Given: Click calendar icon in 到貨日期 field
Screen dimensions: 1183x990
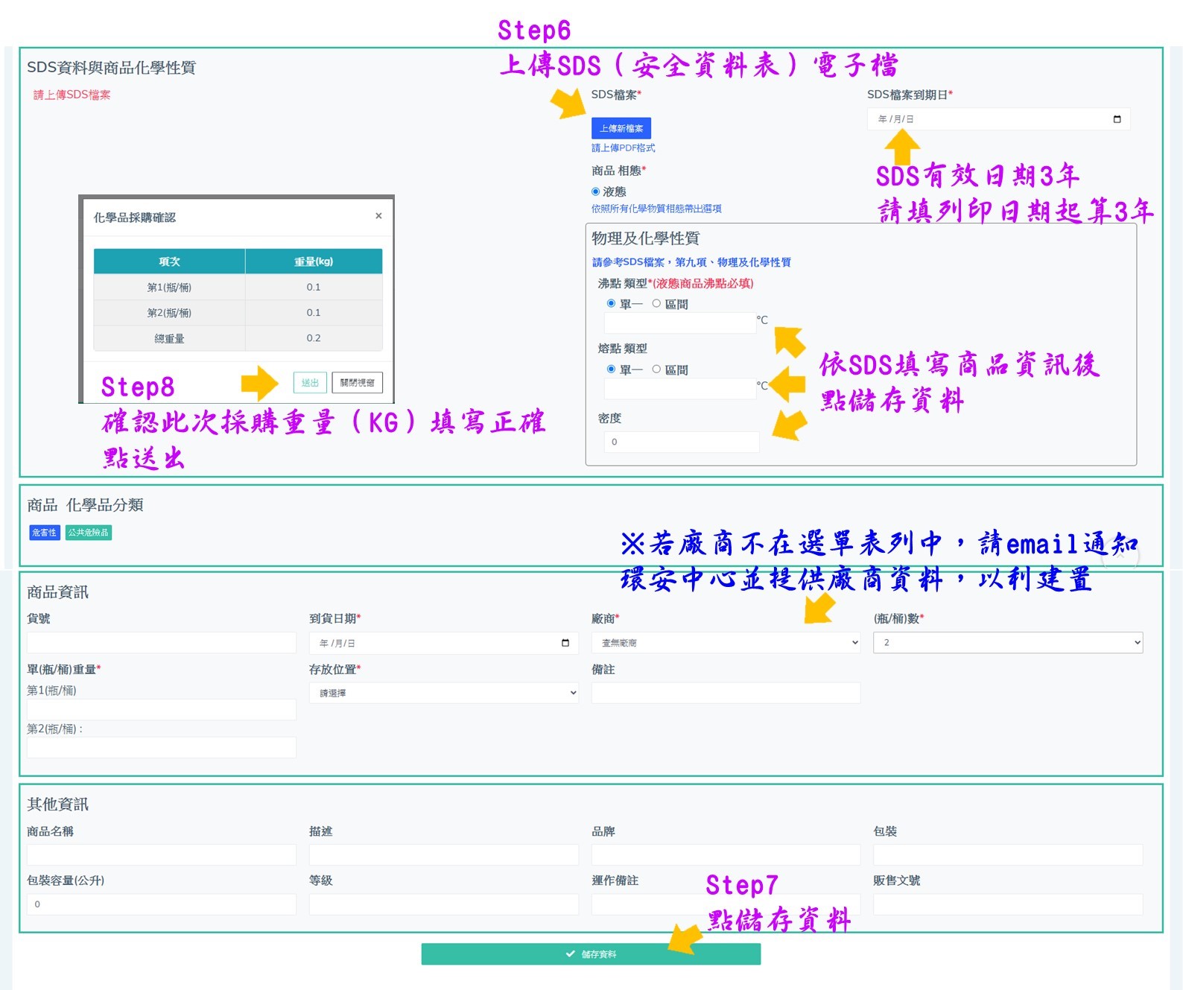Looking at the screenshot, I should 565,643.
